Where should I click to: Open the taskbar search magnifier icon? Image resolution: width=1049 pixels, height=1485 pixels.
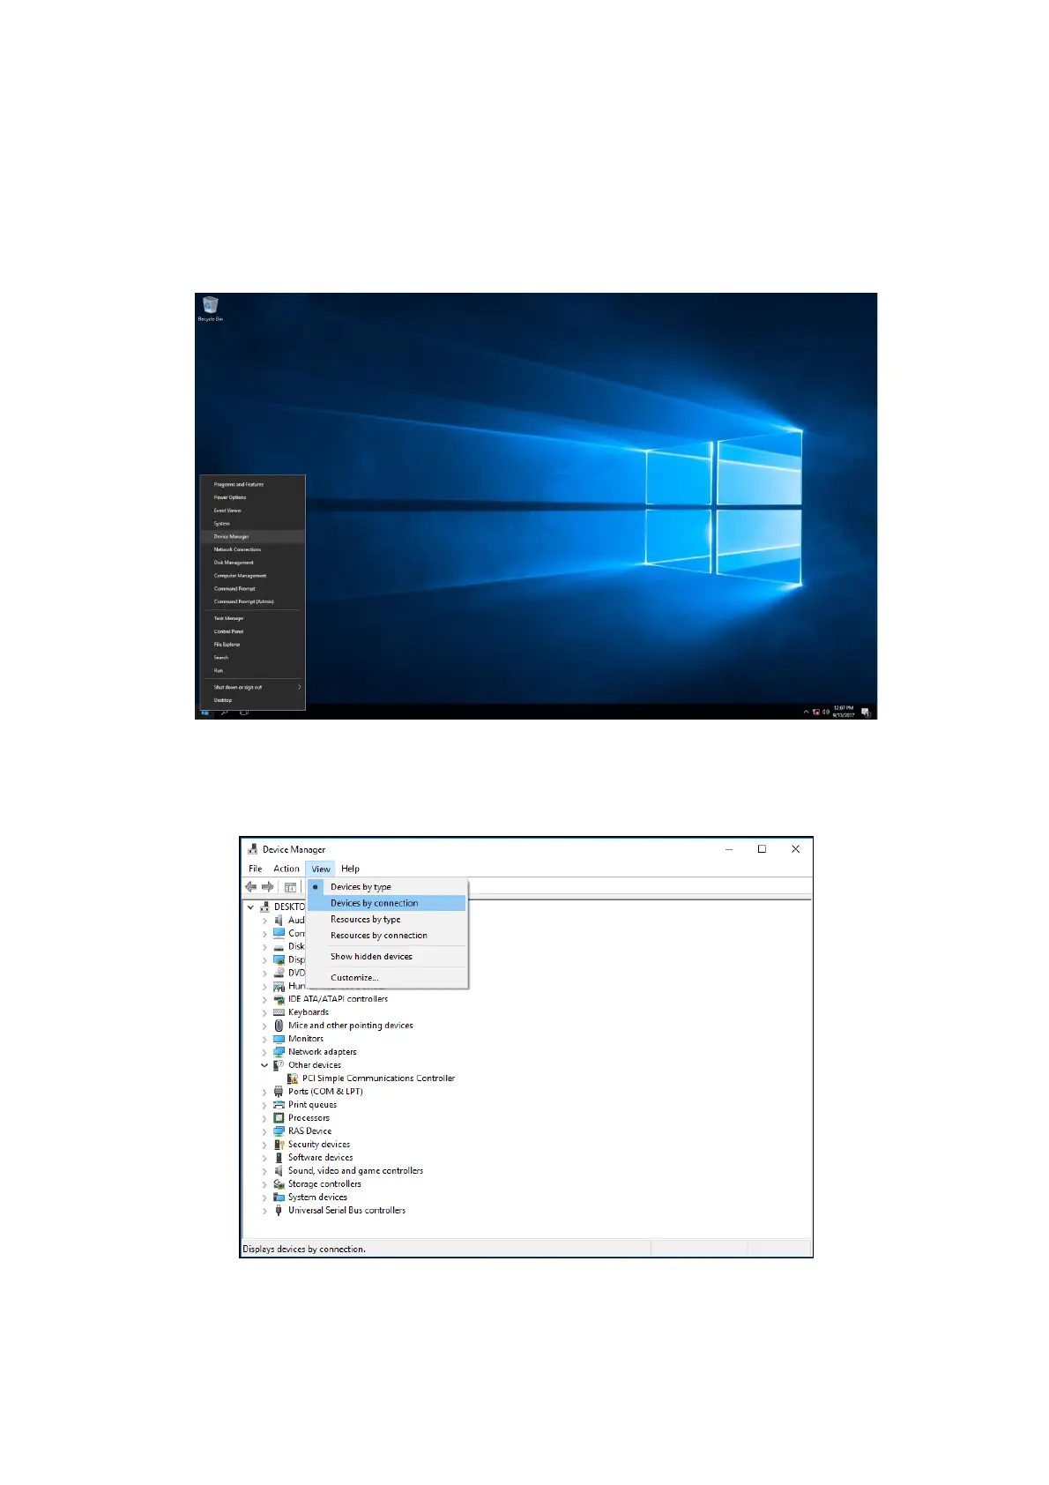(x=224, y=712)
